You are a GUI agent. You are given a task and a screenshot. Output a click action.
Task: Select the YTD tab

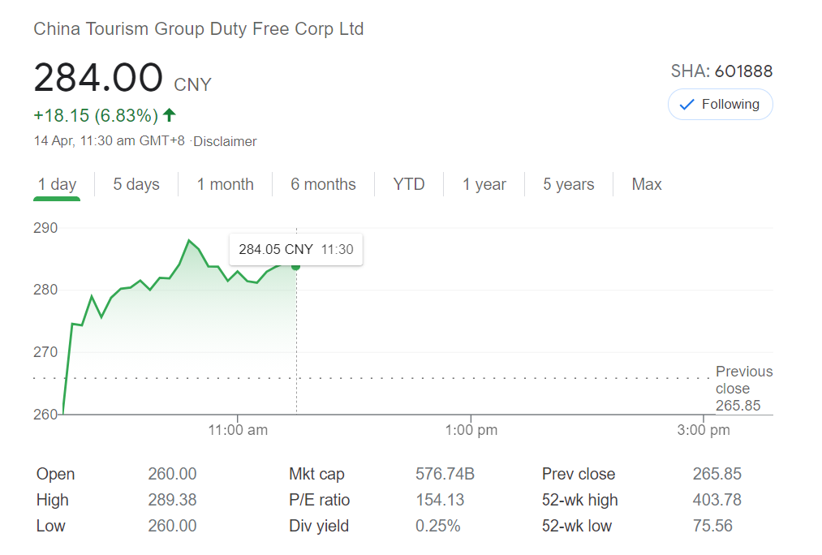(x=409, y=184)
